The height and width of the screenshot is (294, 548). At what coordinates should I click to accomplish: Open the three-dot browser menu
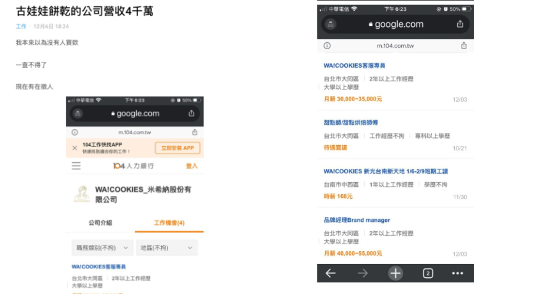click(457, 274)
